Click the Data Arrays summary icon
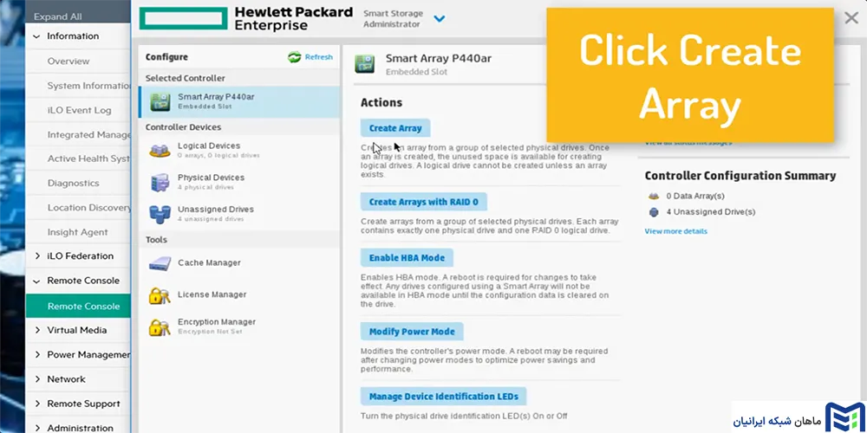867x433 pixels. [x=654, y=196]
